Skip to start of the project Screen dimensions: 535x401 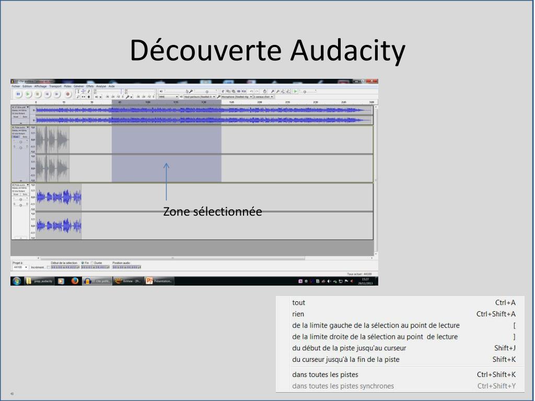47,94
